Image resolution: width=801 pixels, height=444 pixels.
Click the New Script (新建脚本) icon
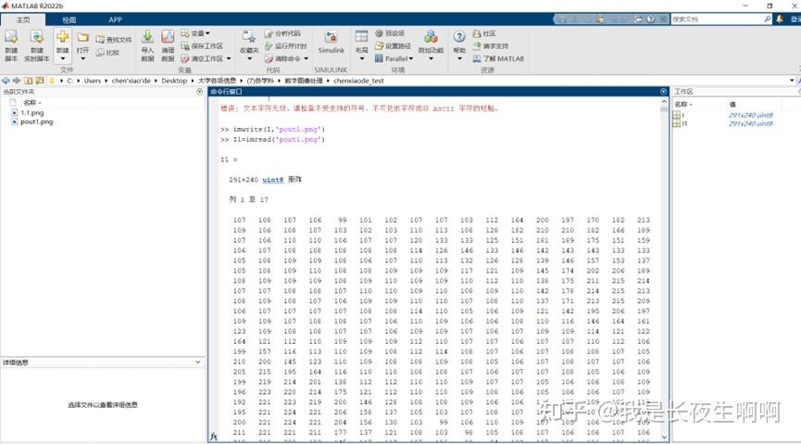[x=11, y=38]
